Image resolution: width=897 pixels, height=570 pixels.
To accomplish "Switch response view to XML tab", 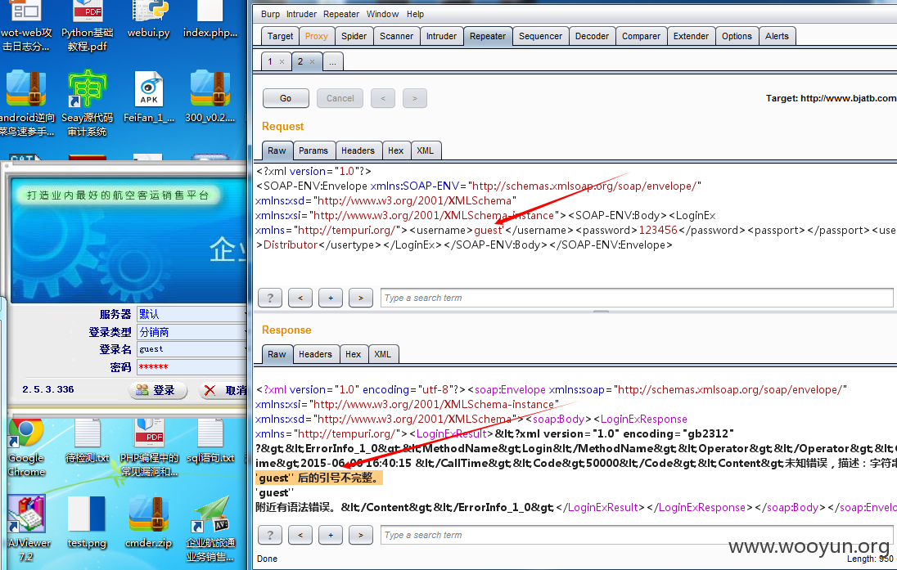I will 383,354.
